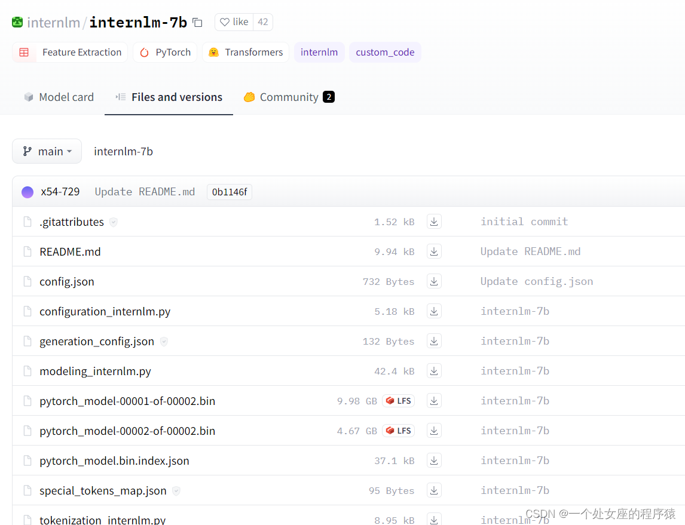Download generation_config.json

point(434,341)
